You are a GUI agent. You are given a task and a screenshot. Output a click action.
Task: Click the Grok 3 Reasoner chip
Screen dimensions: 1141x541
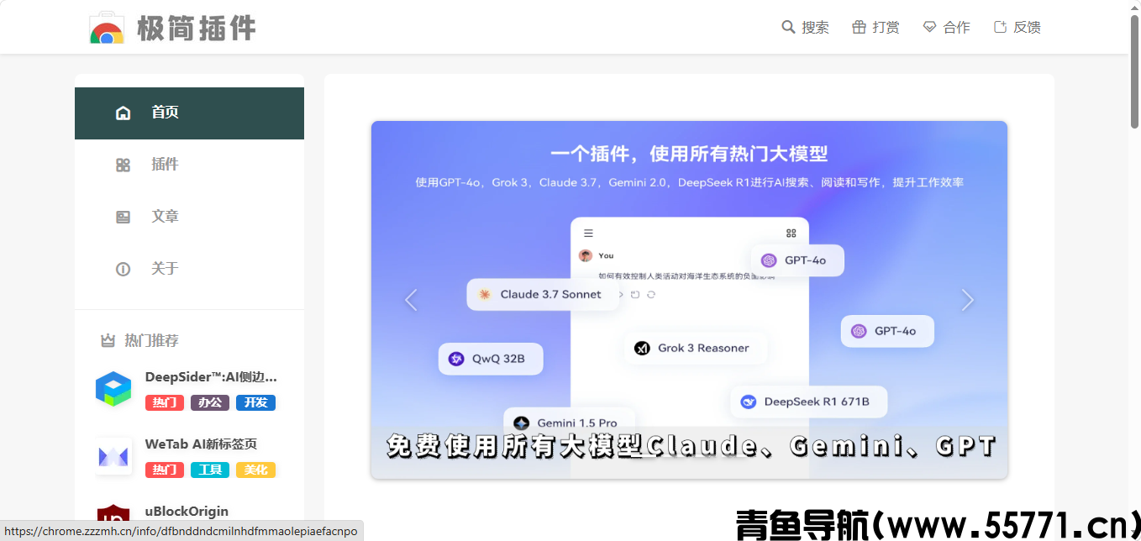click(x=695, y=348)
